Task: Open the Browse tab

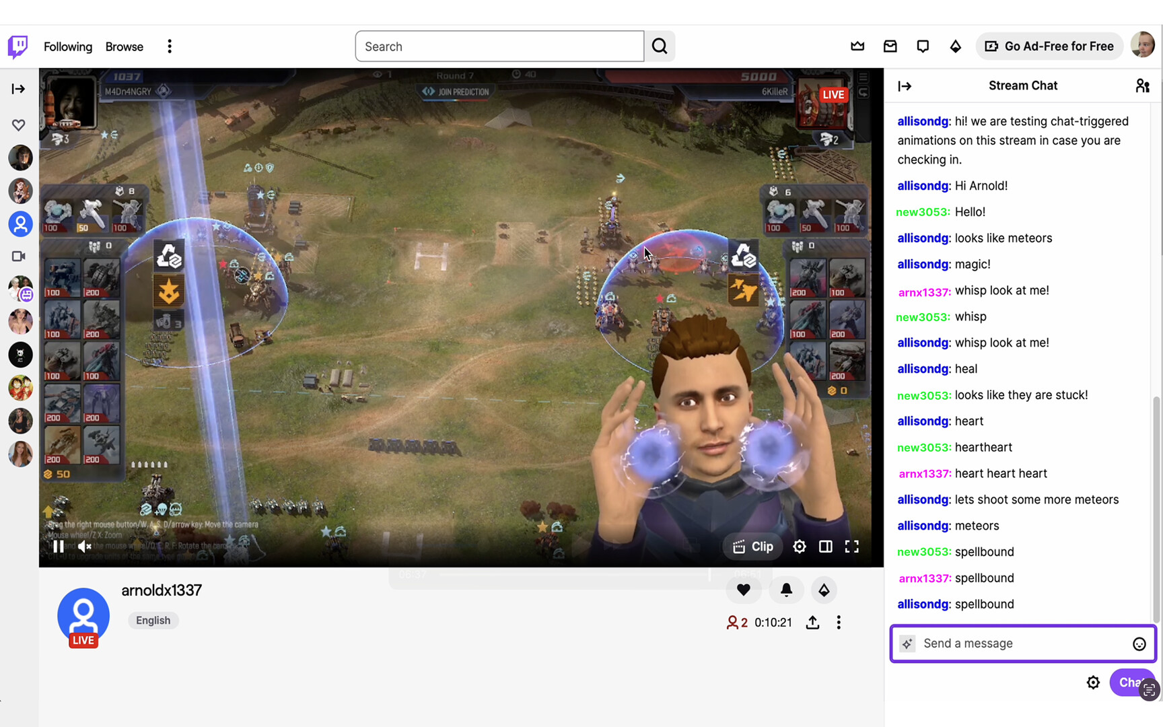Action: click(124, 46)
